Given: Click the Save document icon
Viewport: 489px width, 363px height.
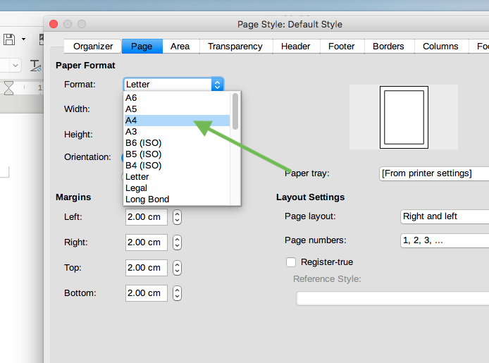Looking at the screenshot, I should [x=9, y=39].
